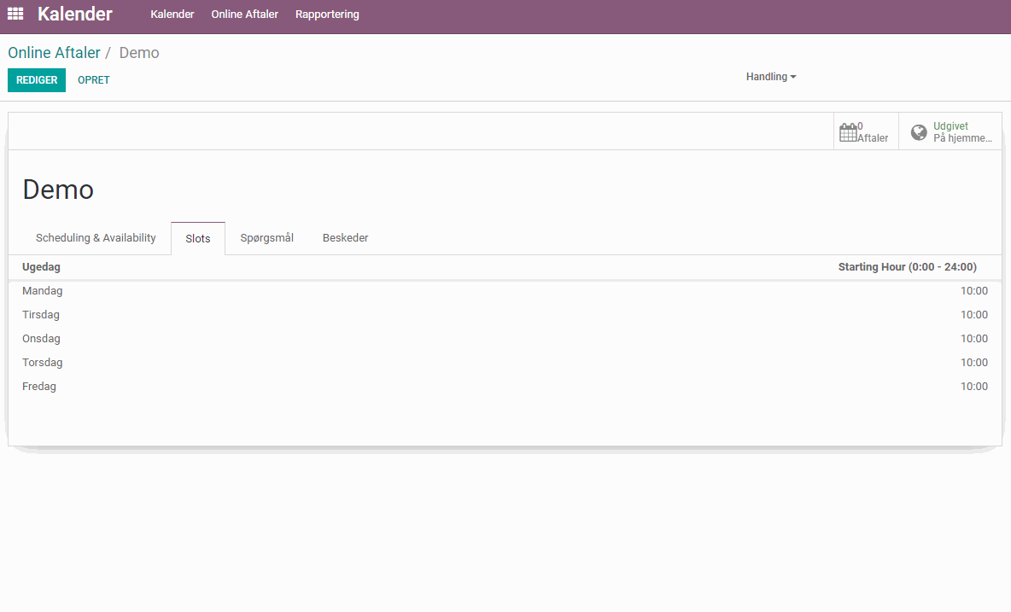Click the 10:00 value in the Tirsdag row
The image size is (1011, 612).
(x=973, y=314)
